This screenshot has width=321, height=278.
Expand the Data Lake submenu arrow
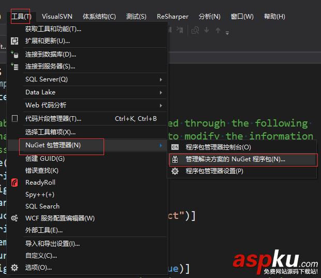161,93
